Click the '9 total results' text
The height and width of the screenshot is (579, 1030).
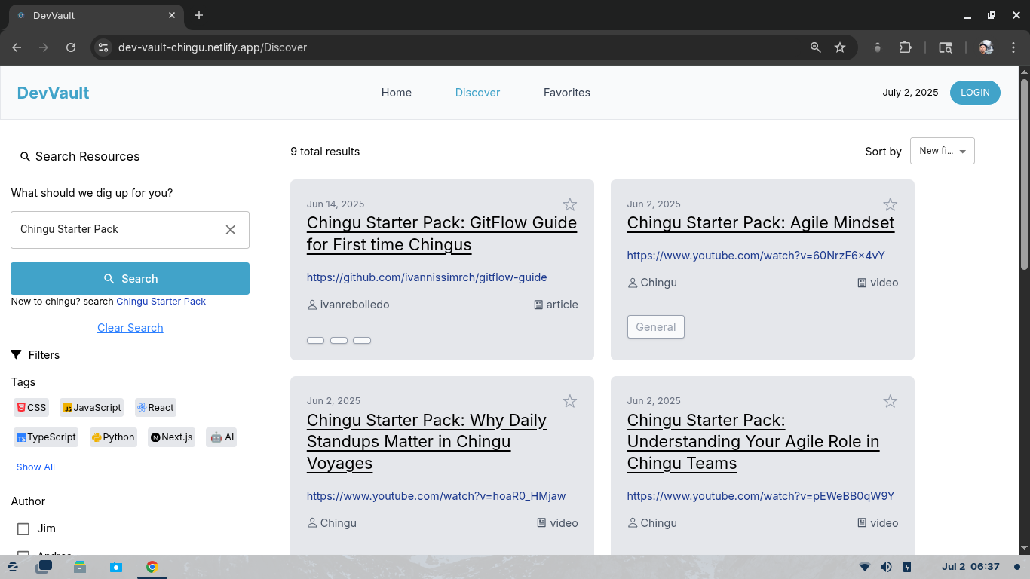[325, 152]
